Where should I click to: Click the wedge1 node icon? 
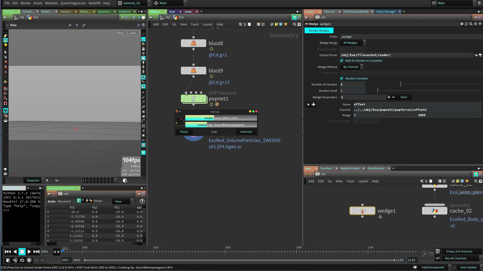(362, 211)
